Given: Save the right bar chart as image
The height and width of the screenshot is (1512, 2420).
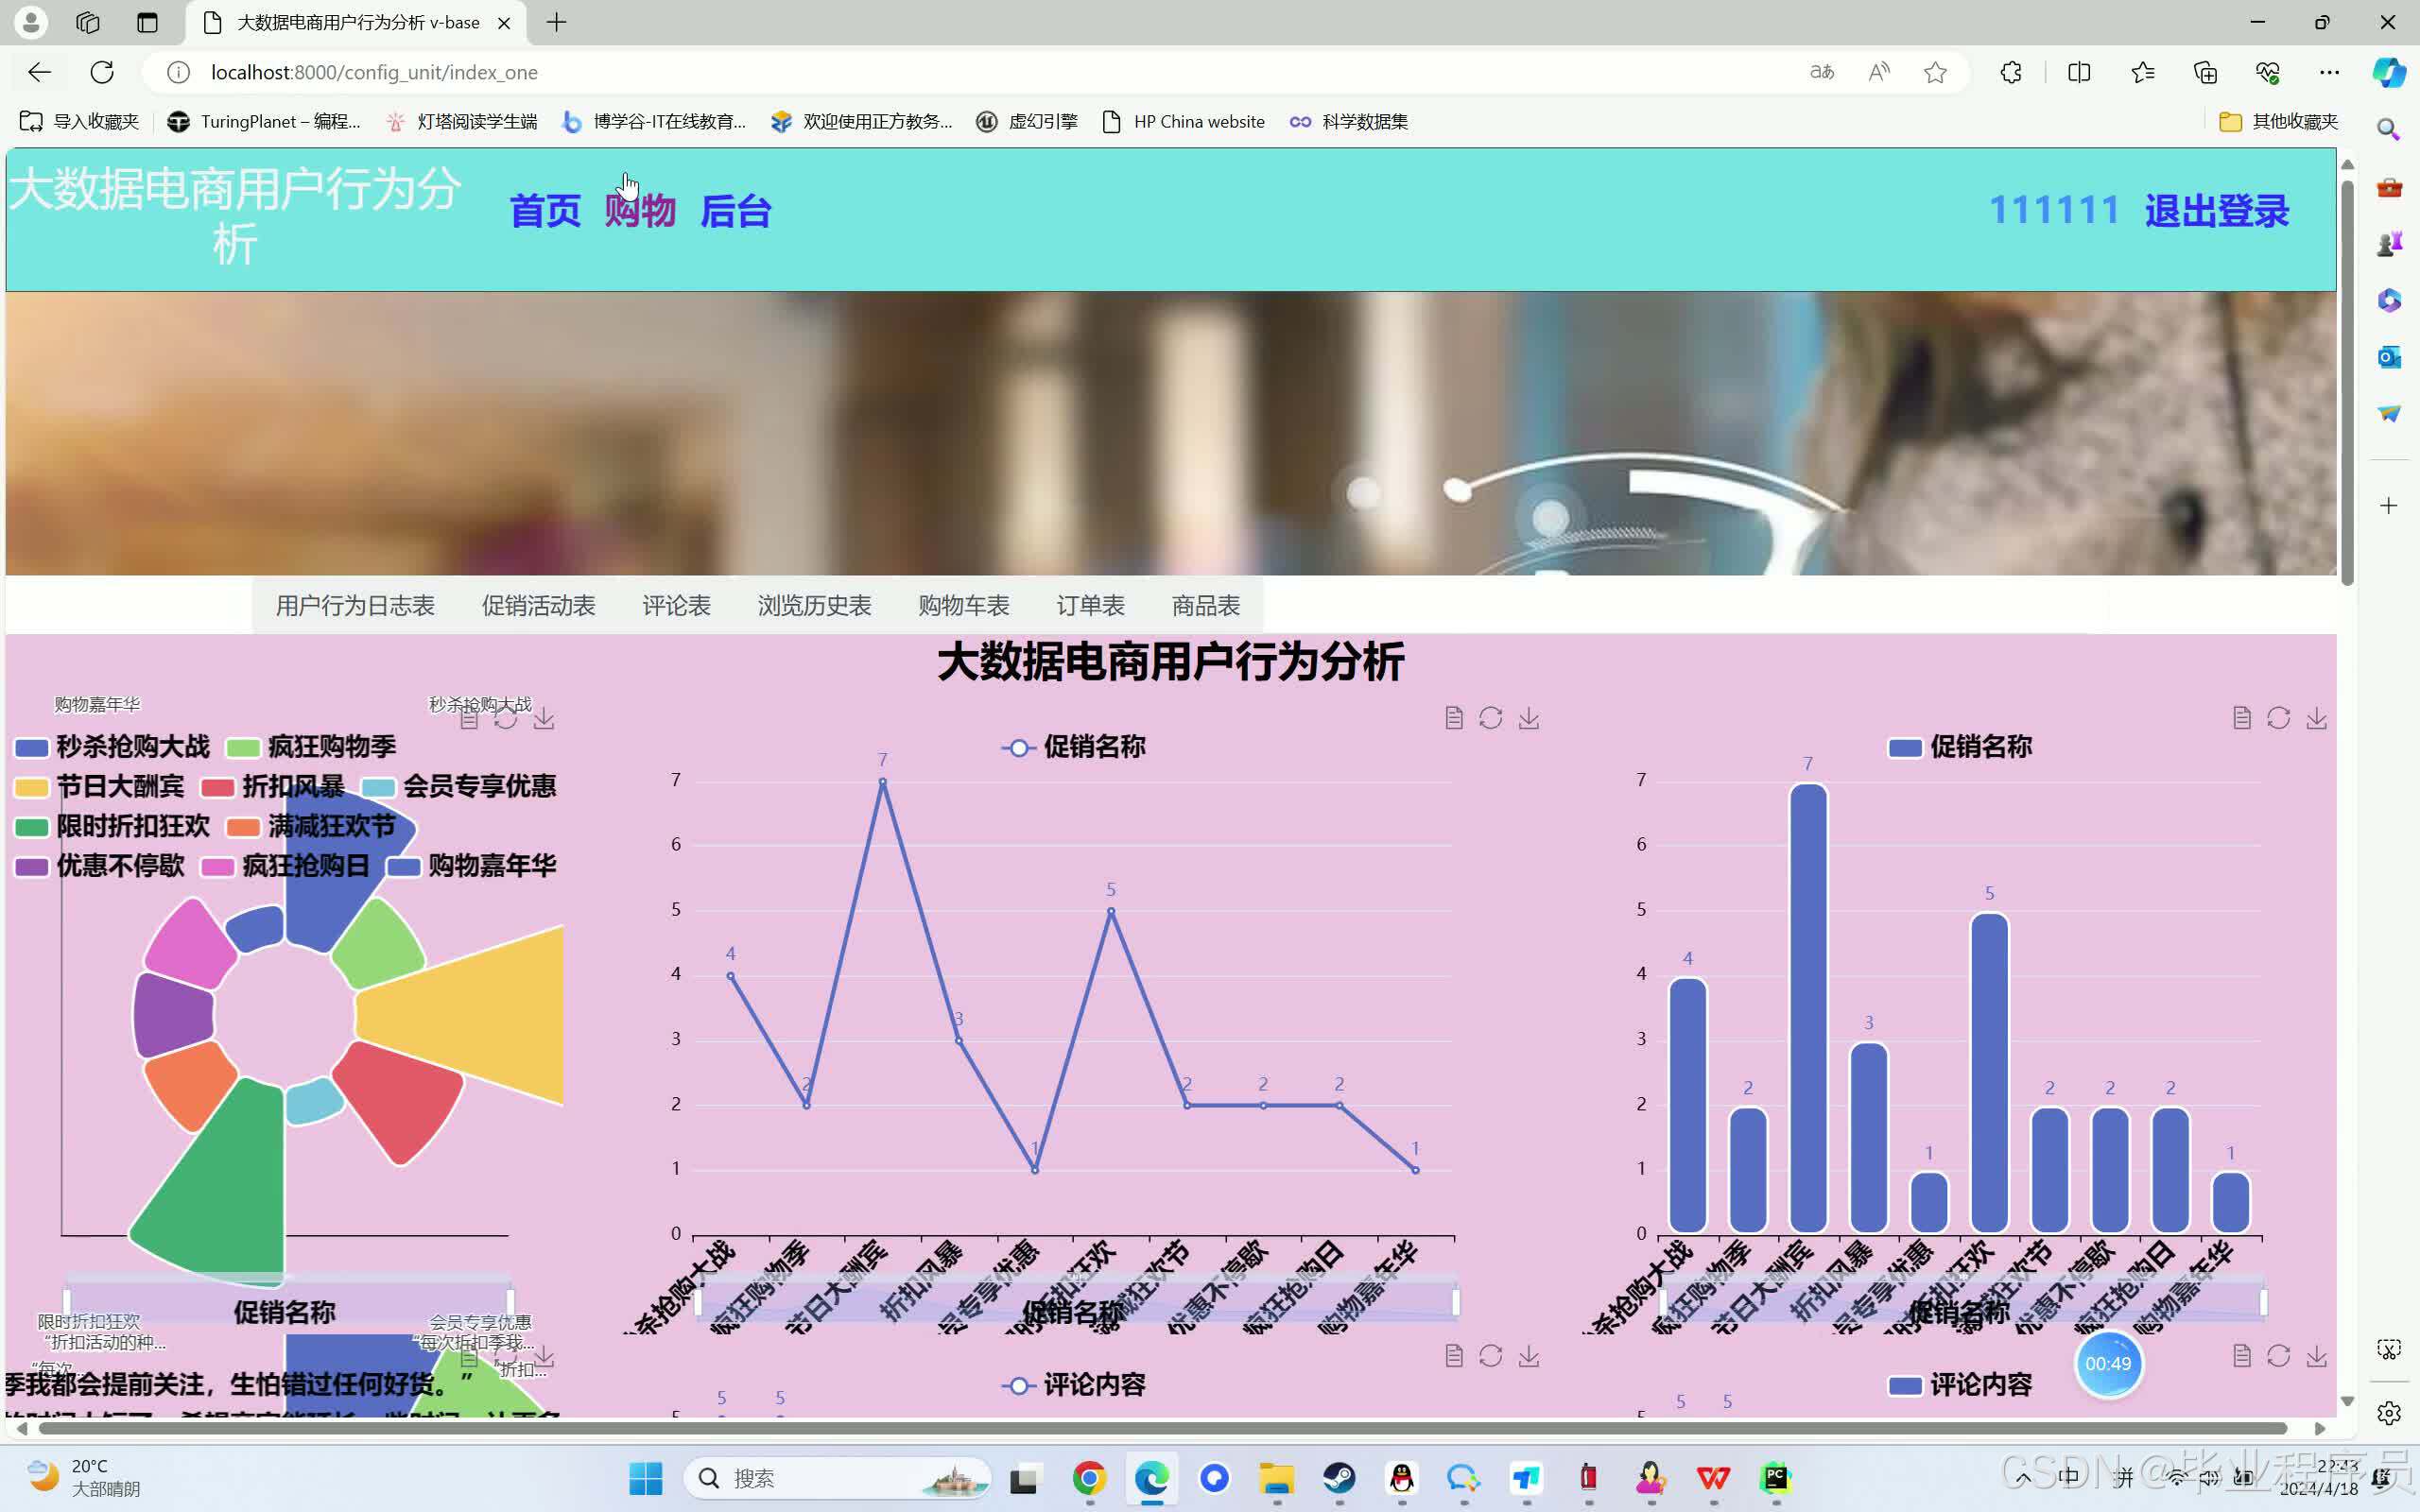Looking at the screenshot, I should [2318, 717].
